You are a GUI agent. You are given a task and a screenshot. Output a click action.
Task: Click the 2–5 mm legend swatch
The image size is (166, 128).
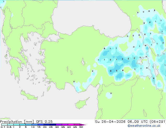[x=23, y=125]
